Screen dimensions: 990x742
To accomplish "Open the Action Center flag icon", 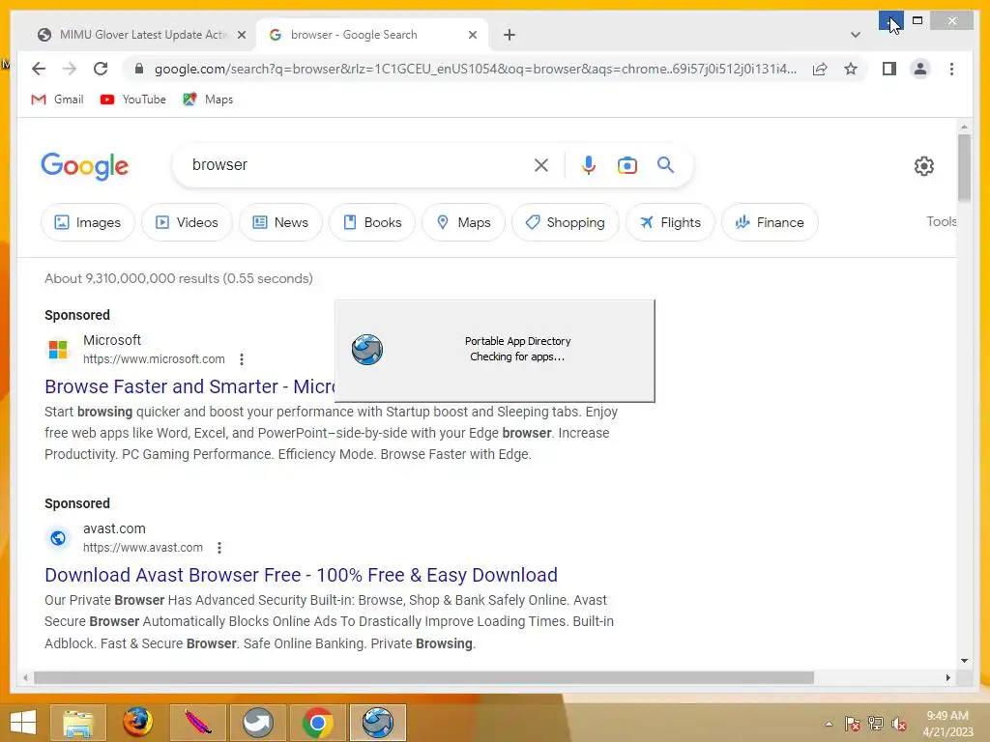I will pos(852,724).
